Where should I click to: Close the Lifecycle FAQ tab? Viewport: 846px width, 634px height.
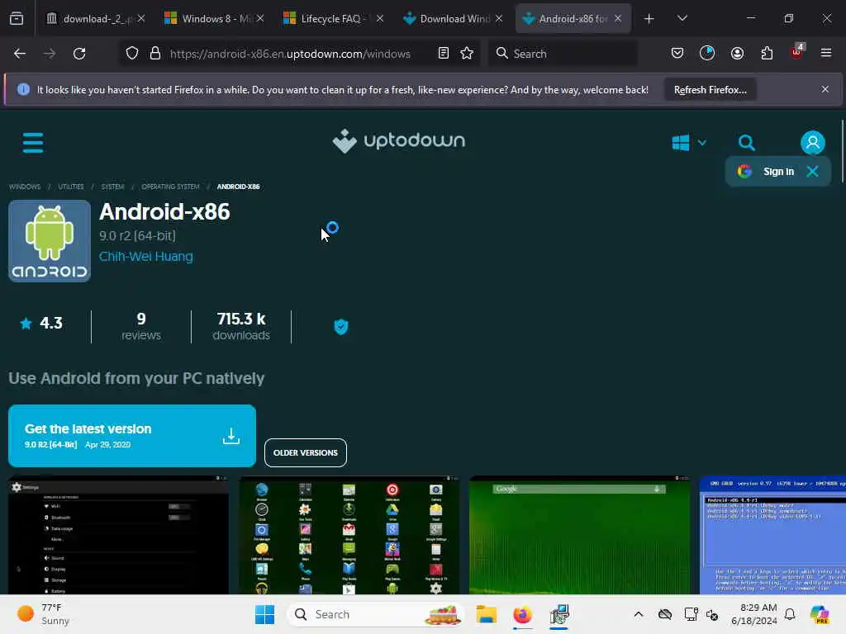tap(380, 18)
